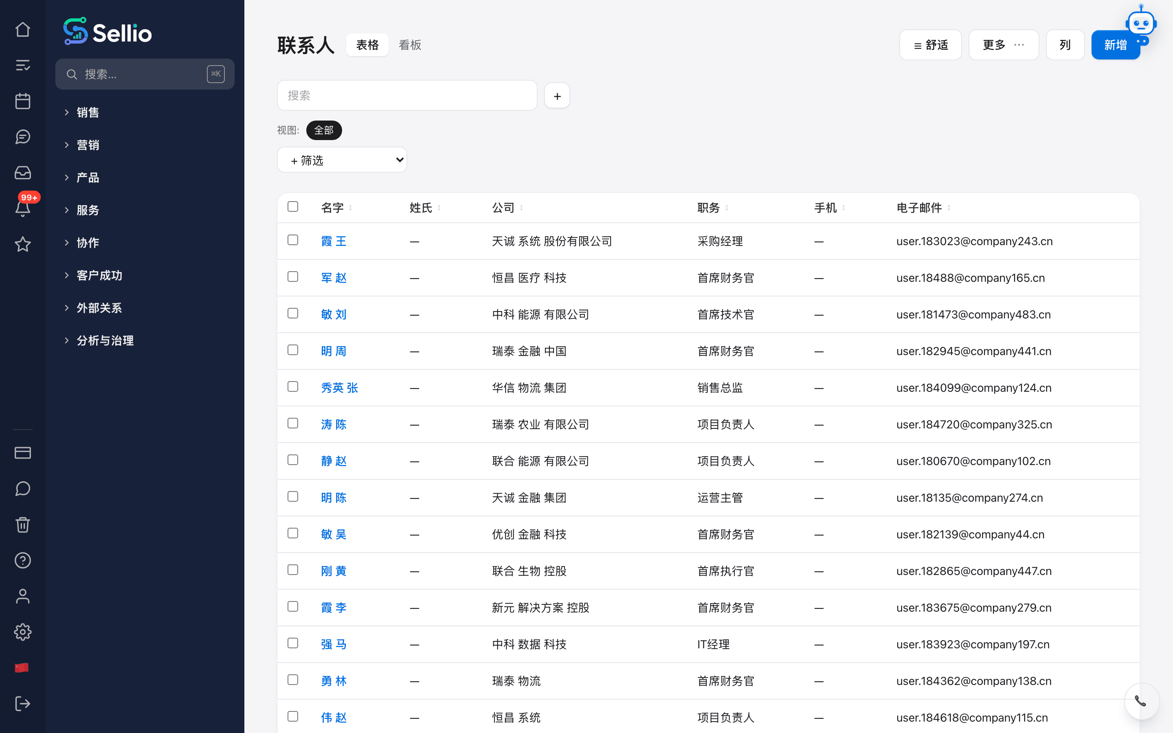Open the user profile icon
1173x733 pixels.
tap(23, 596)
